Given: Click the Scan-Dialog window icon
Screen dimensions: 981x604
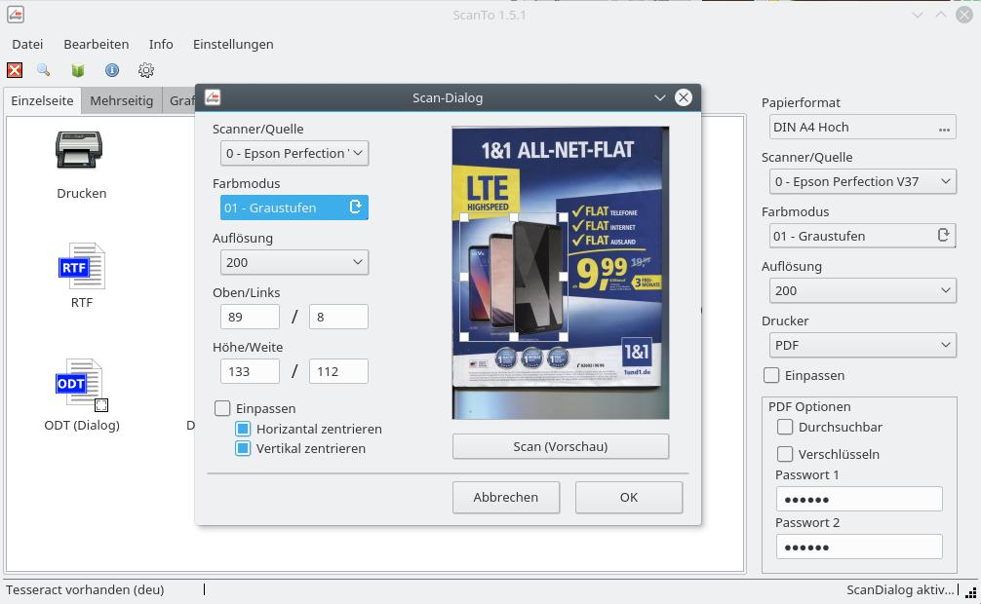Looking at the screenshot, I should [x=213, y=97].
